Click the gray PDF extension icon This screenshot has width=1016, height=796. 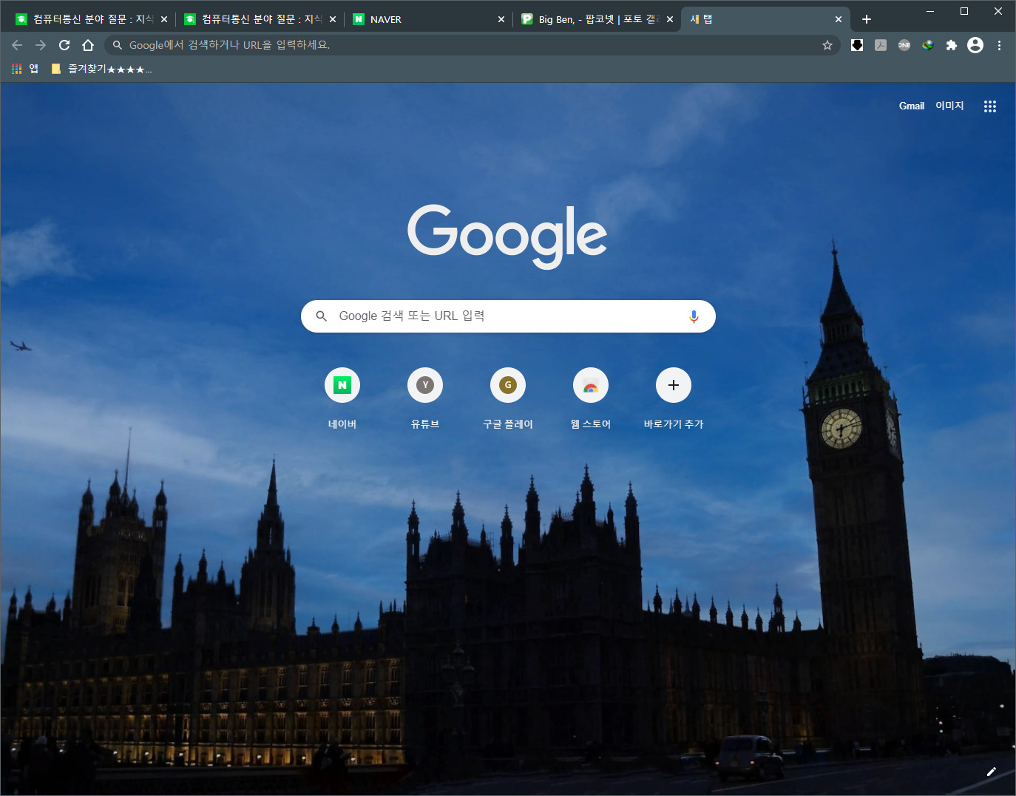pyautogui.click(x=881, y=45)
